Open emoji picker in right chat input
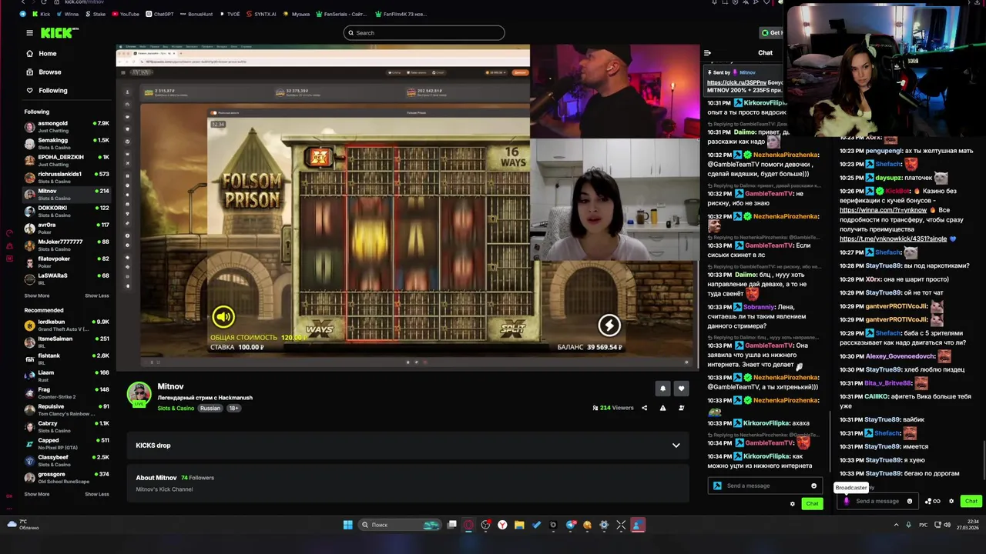Viewport: 986px width, 554px height. point(909,501)
